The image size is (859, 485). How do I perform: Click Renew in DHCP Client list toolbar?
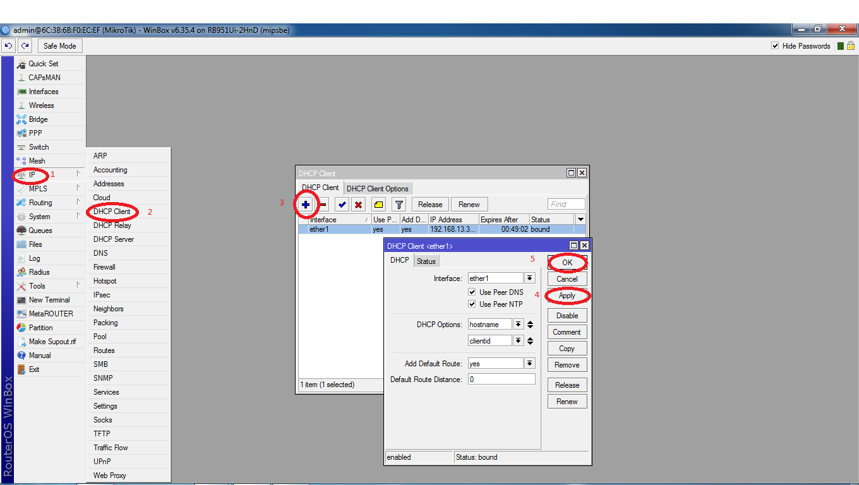(469, 205)
